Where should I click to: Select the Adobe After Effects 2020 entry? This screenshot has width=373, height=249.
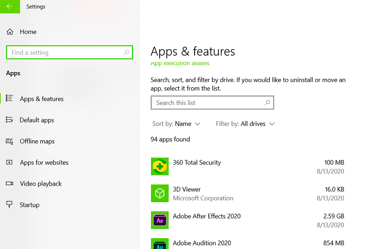[207, 216]
